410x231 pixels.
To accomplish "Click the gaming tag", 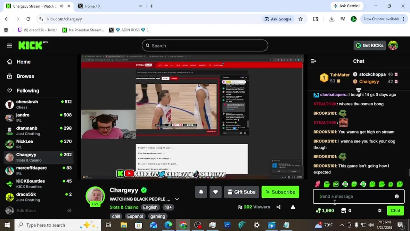I will [158, 216].
